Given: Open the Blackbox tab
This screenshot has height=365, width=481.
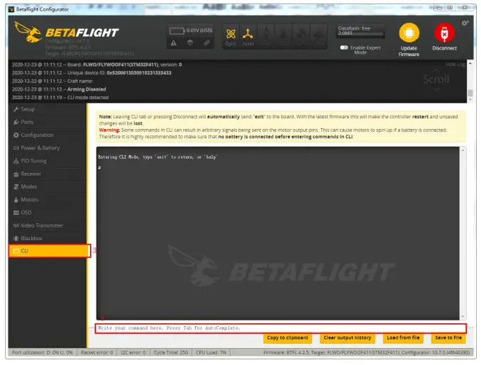Looking at the screenshot, I should 48,238.
